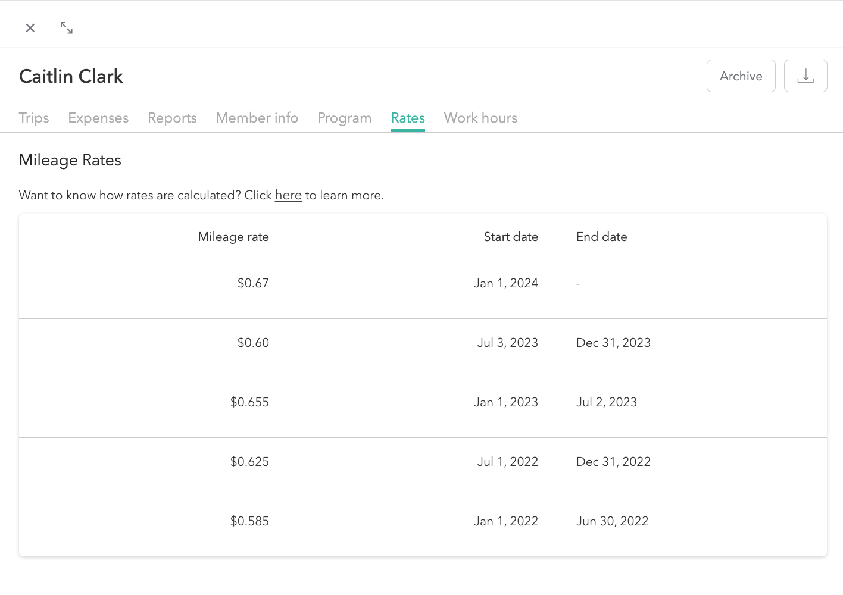The image size is (843, 595).
Task: Select the currently active Rates tab
Action: [407, 118]
